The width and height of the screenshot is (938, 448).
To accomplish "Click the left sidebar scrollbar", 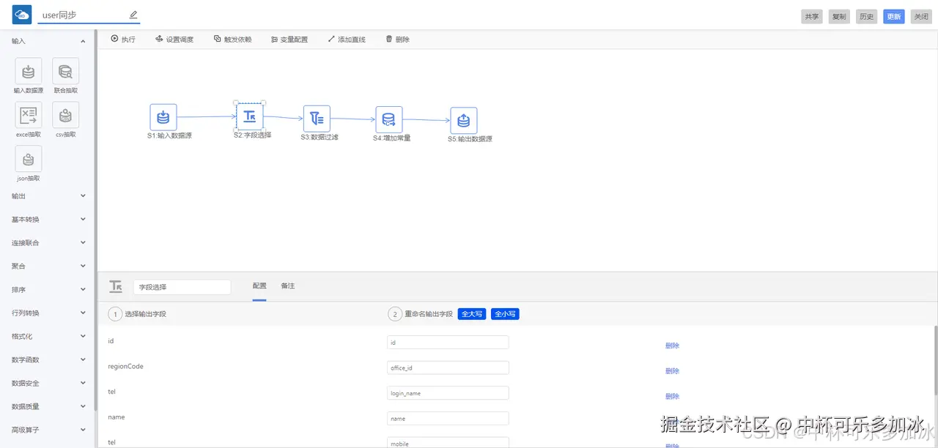I will pos(95,220).
